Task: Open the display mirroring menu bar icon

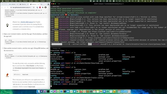Action: coord(120,1)
